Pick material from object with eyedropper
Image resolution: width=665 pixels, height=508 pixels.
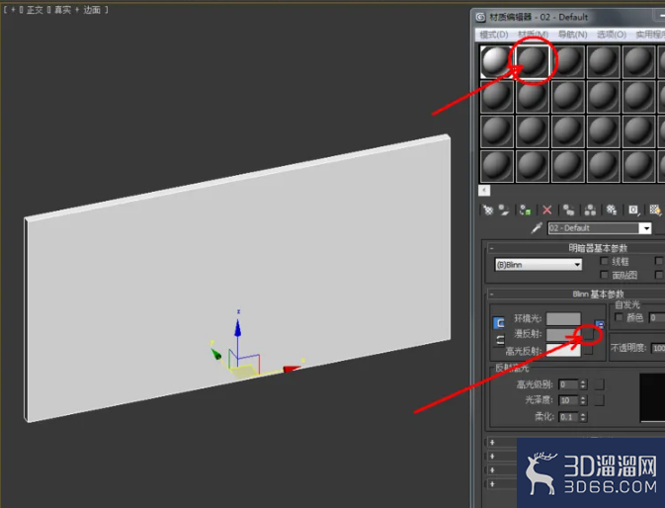(x=537, y=228)
